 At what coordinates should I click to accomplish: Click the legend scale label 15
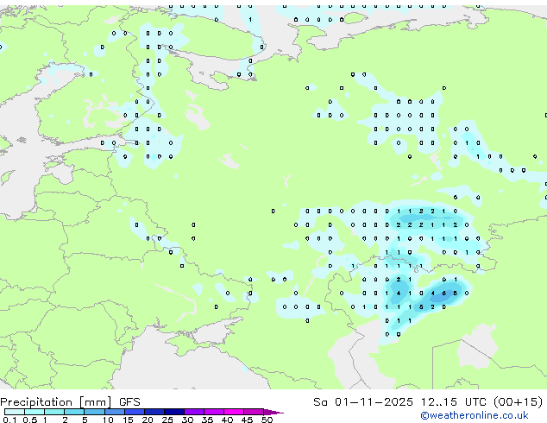(128, 420)
